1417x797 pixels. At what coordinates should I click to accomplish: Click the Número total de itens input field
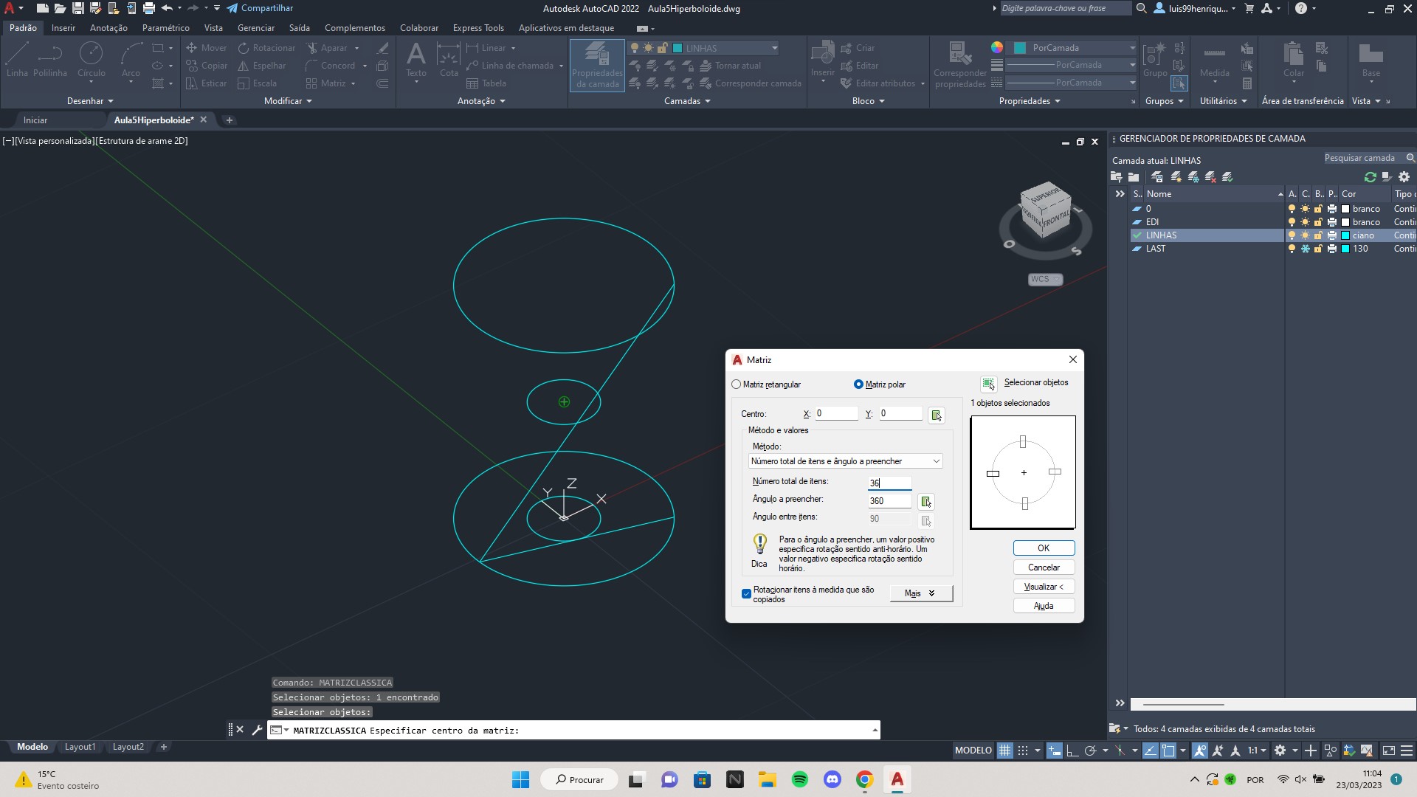[x=889, y=483]
